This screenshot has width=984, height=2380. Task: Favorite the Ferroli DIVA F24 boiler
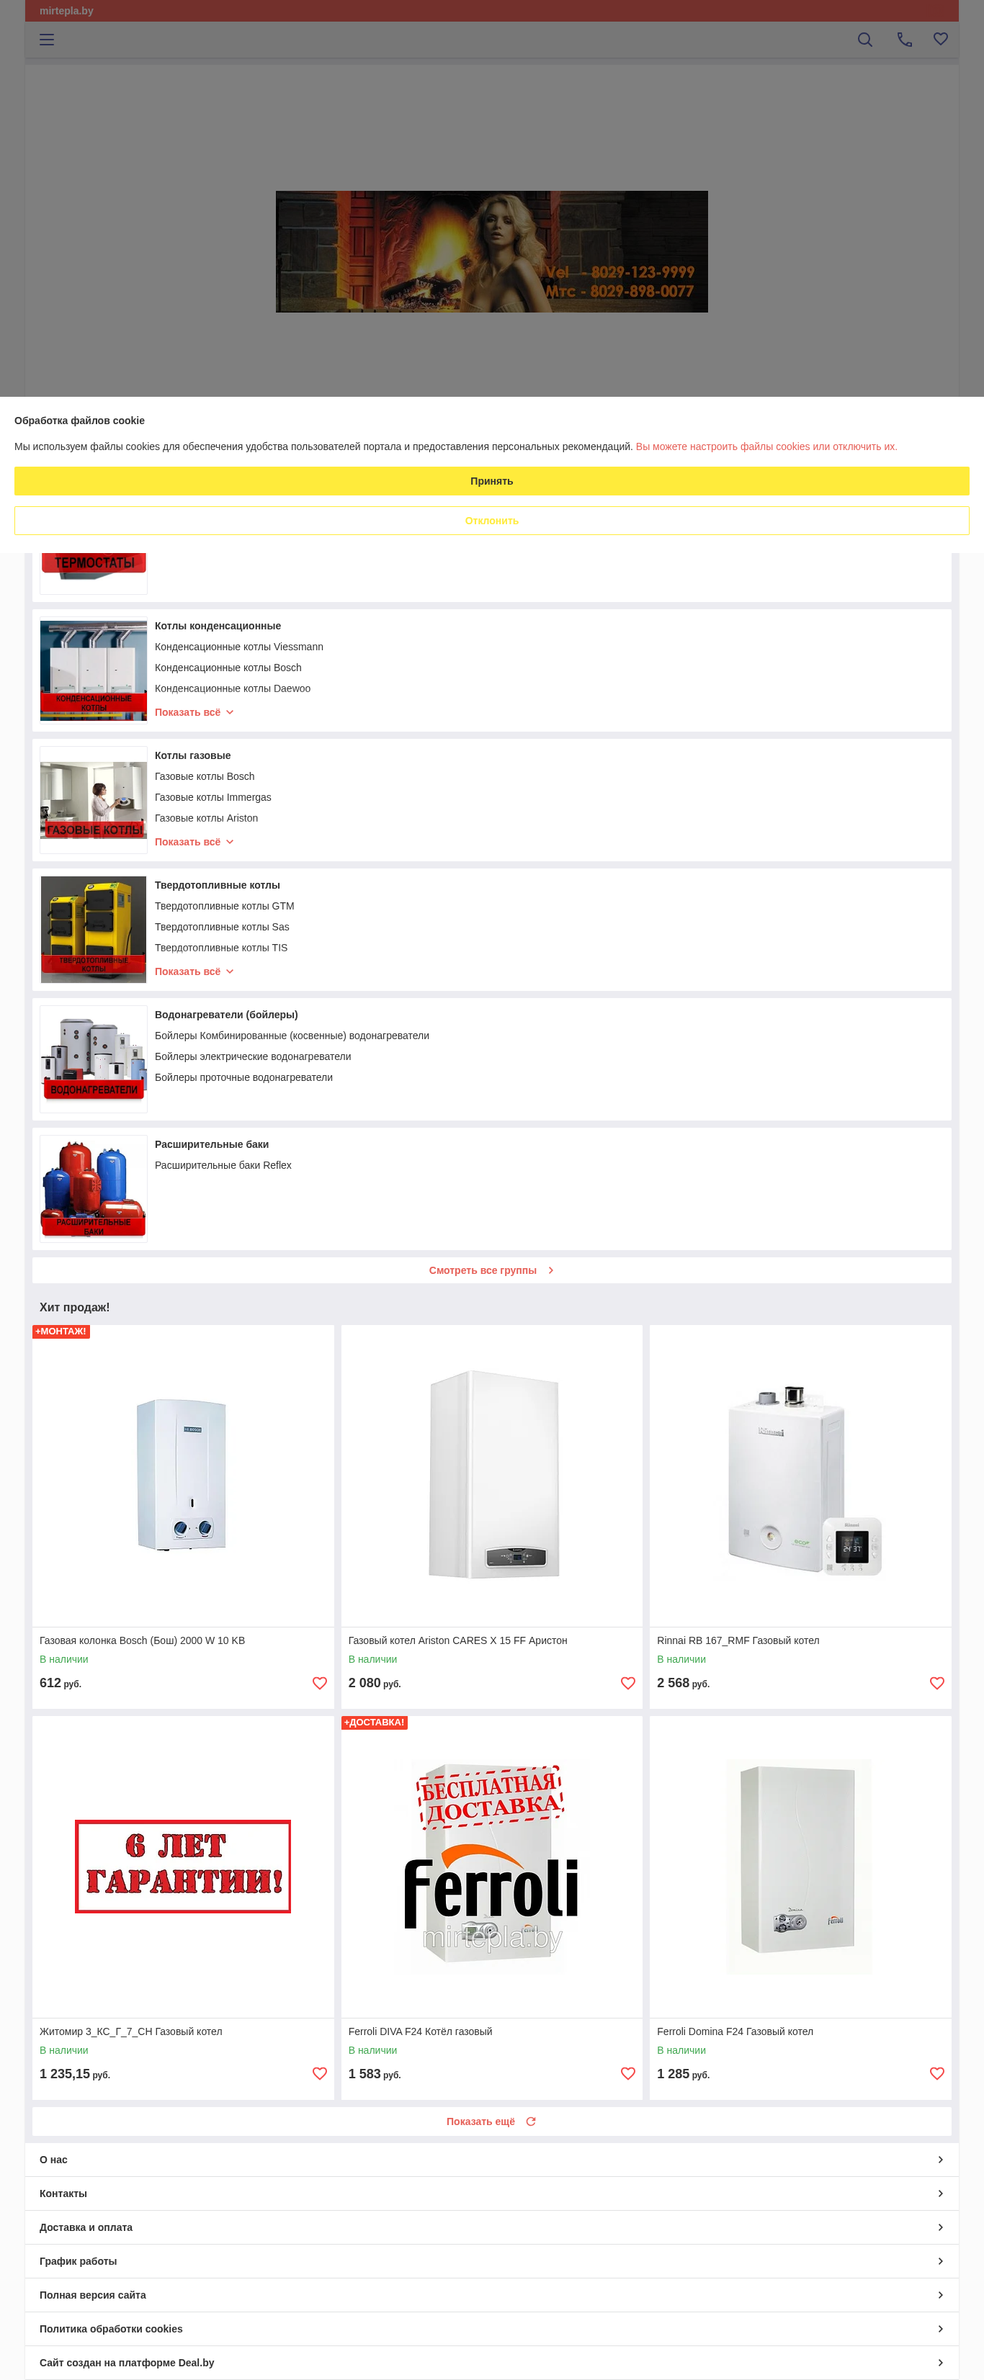pos(628,2073)
